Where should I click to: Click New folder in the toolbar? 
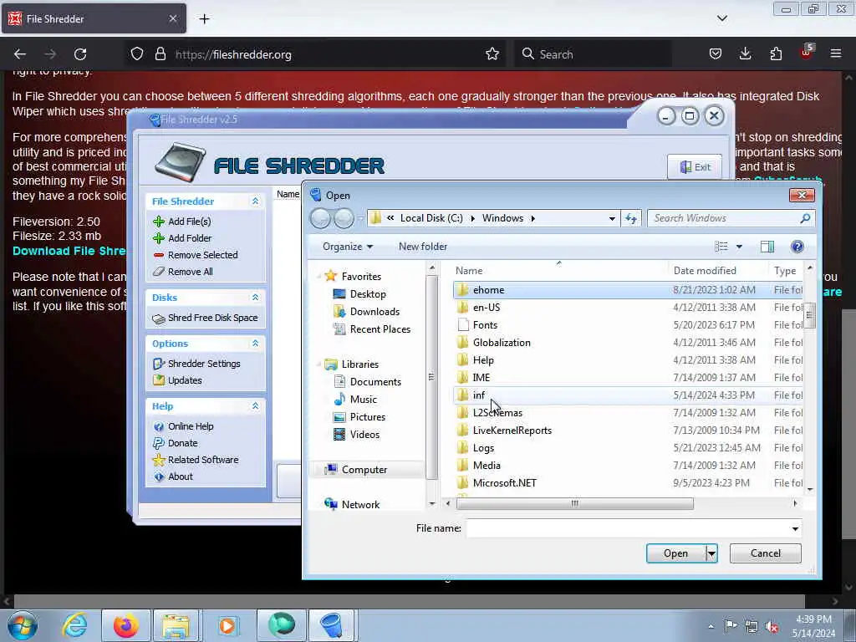tap(423, 247)
